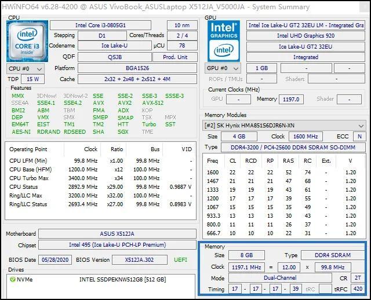Click the CPU LFM (Min) row label
The width and height of the screenshot is (371, 300).
coord(28,161)
